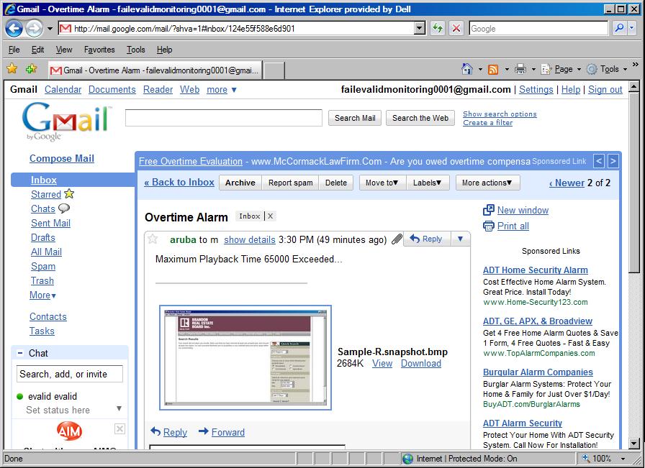Click the RSS feeds icon
The height and width of the screenshot is (468, 645).
[x=493, y=70]
